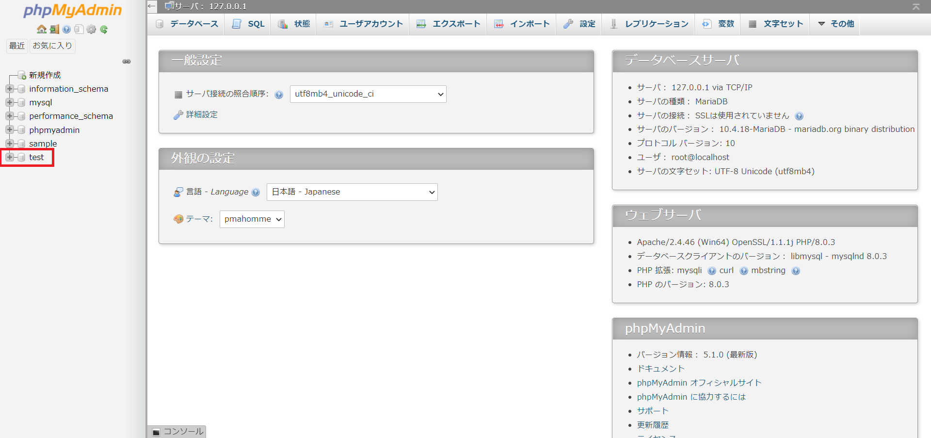Expand the test database node
931x438 pixels.
pos(9,157)
